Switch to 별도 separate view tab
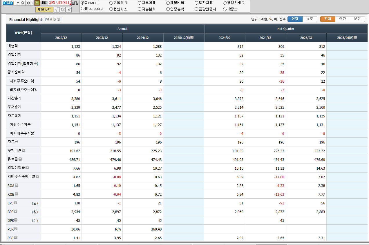369x245 pixels. [310, 19]
